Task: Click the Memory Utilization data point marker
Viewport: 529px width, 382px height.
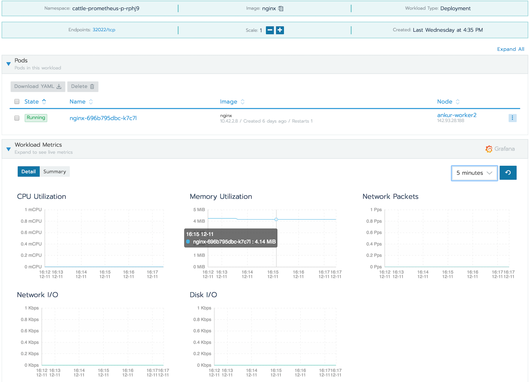Action: (276, 219)
